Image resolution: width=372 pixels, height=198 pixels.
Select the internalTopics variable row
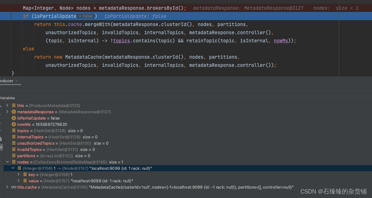188,137
